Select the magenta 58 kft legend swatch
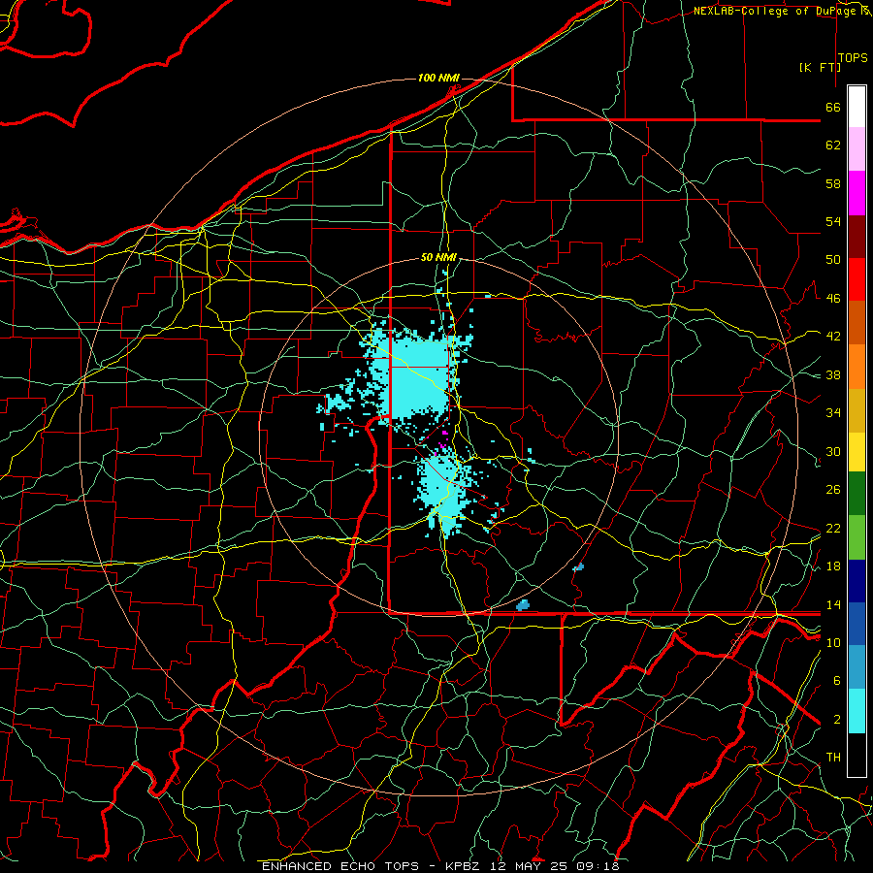 coord(857,193)
